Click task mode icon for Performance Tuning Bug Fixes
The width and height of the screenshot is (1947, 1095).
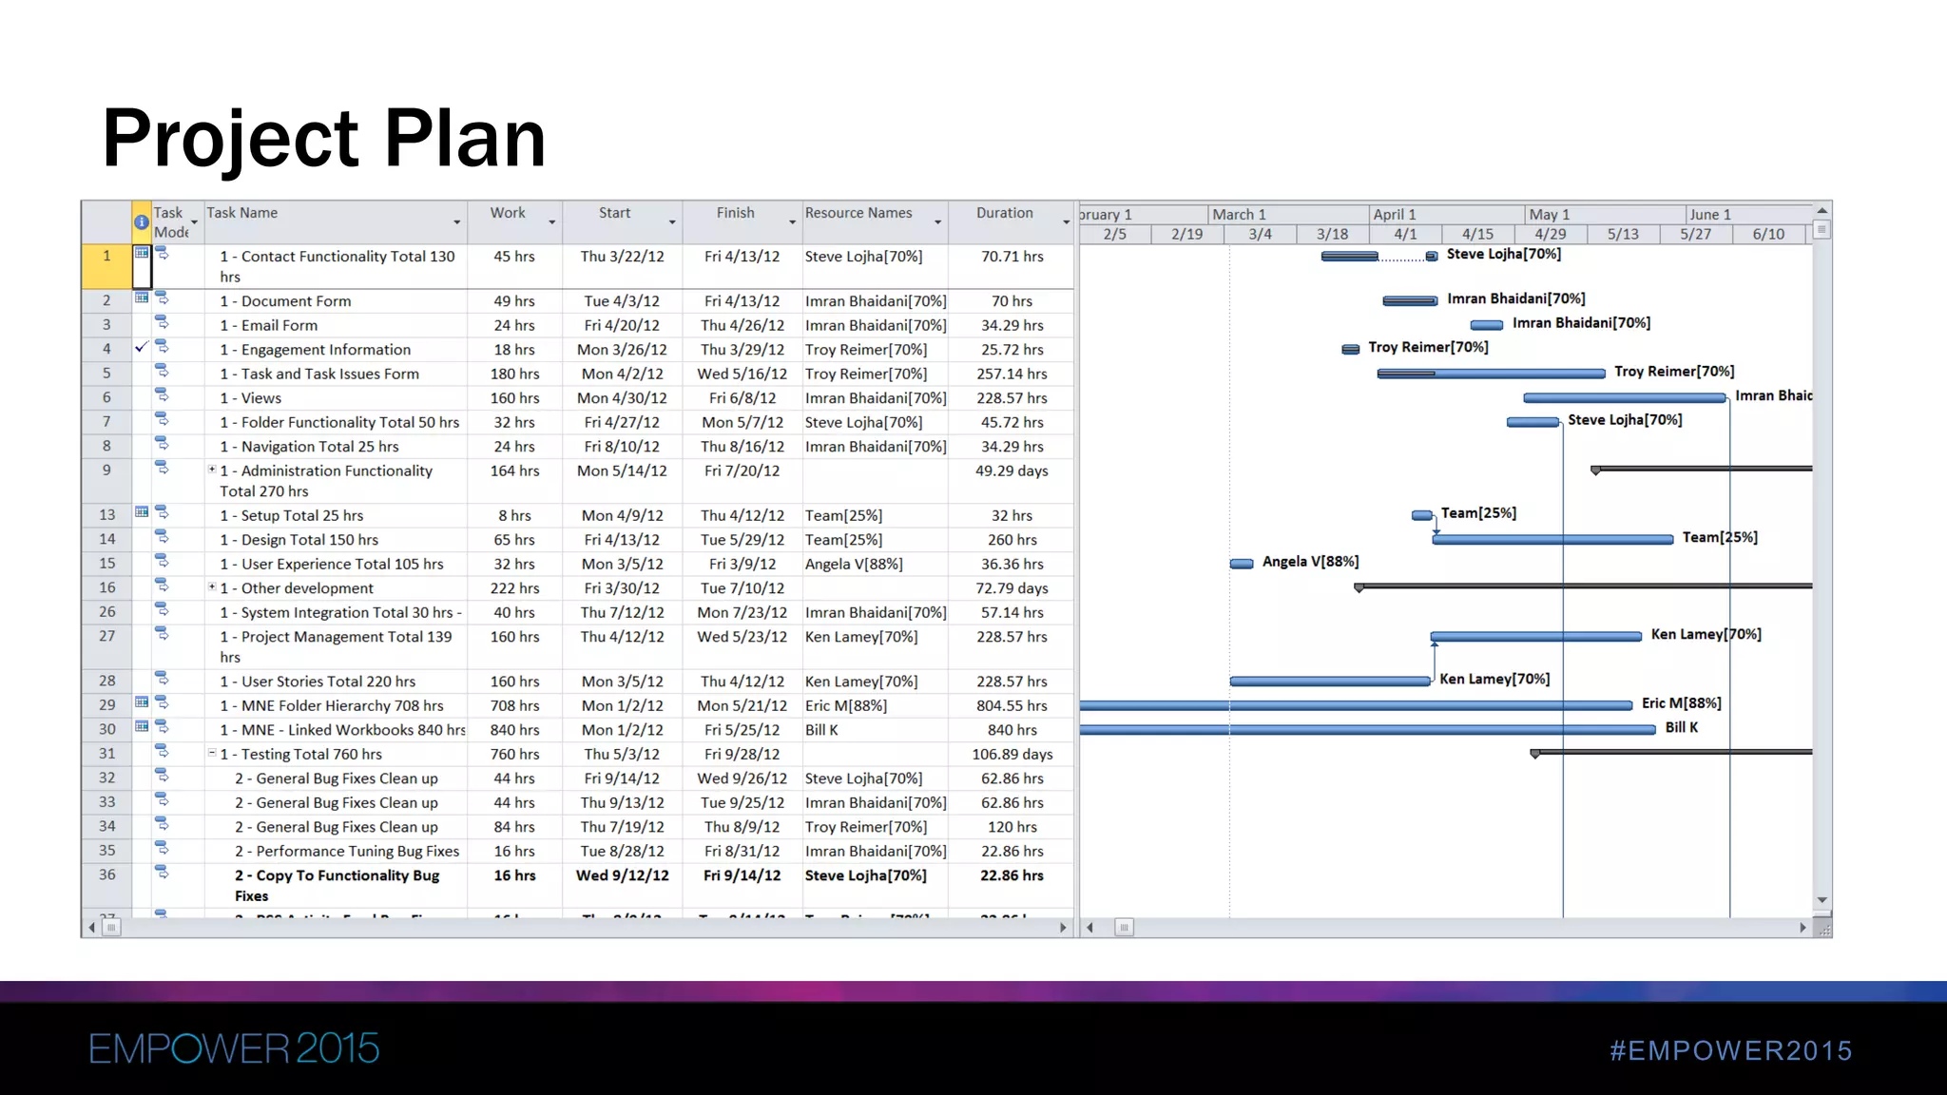pos(162,848)
